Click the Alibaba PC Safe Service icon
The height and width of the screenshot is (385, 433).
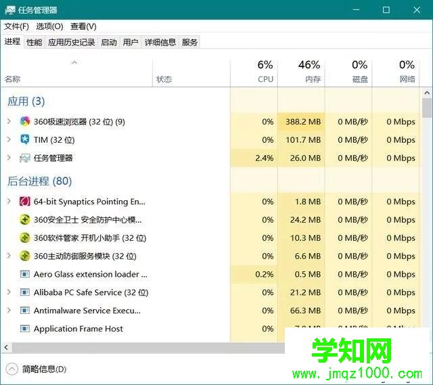pyautogui.click(x=25, y=292)
